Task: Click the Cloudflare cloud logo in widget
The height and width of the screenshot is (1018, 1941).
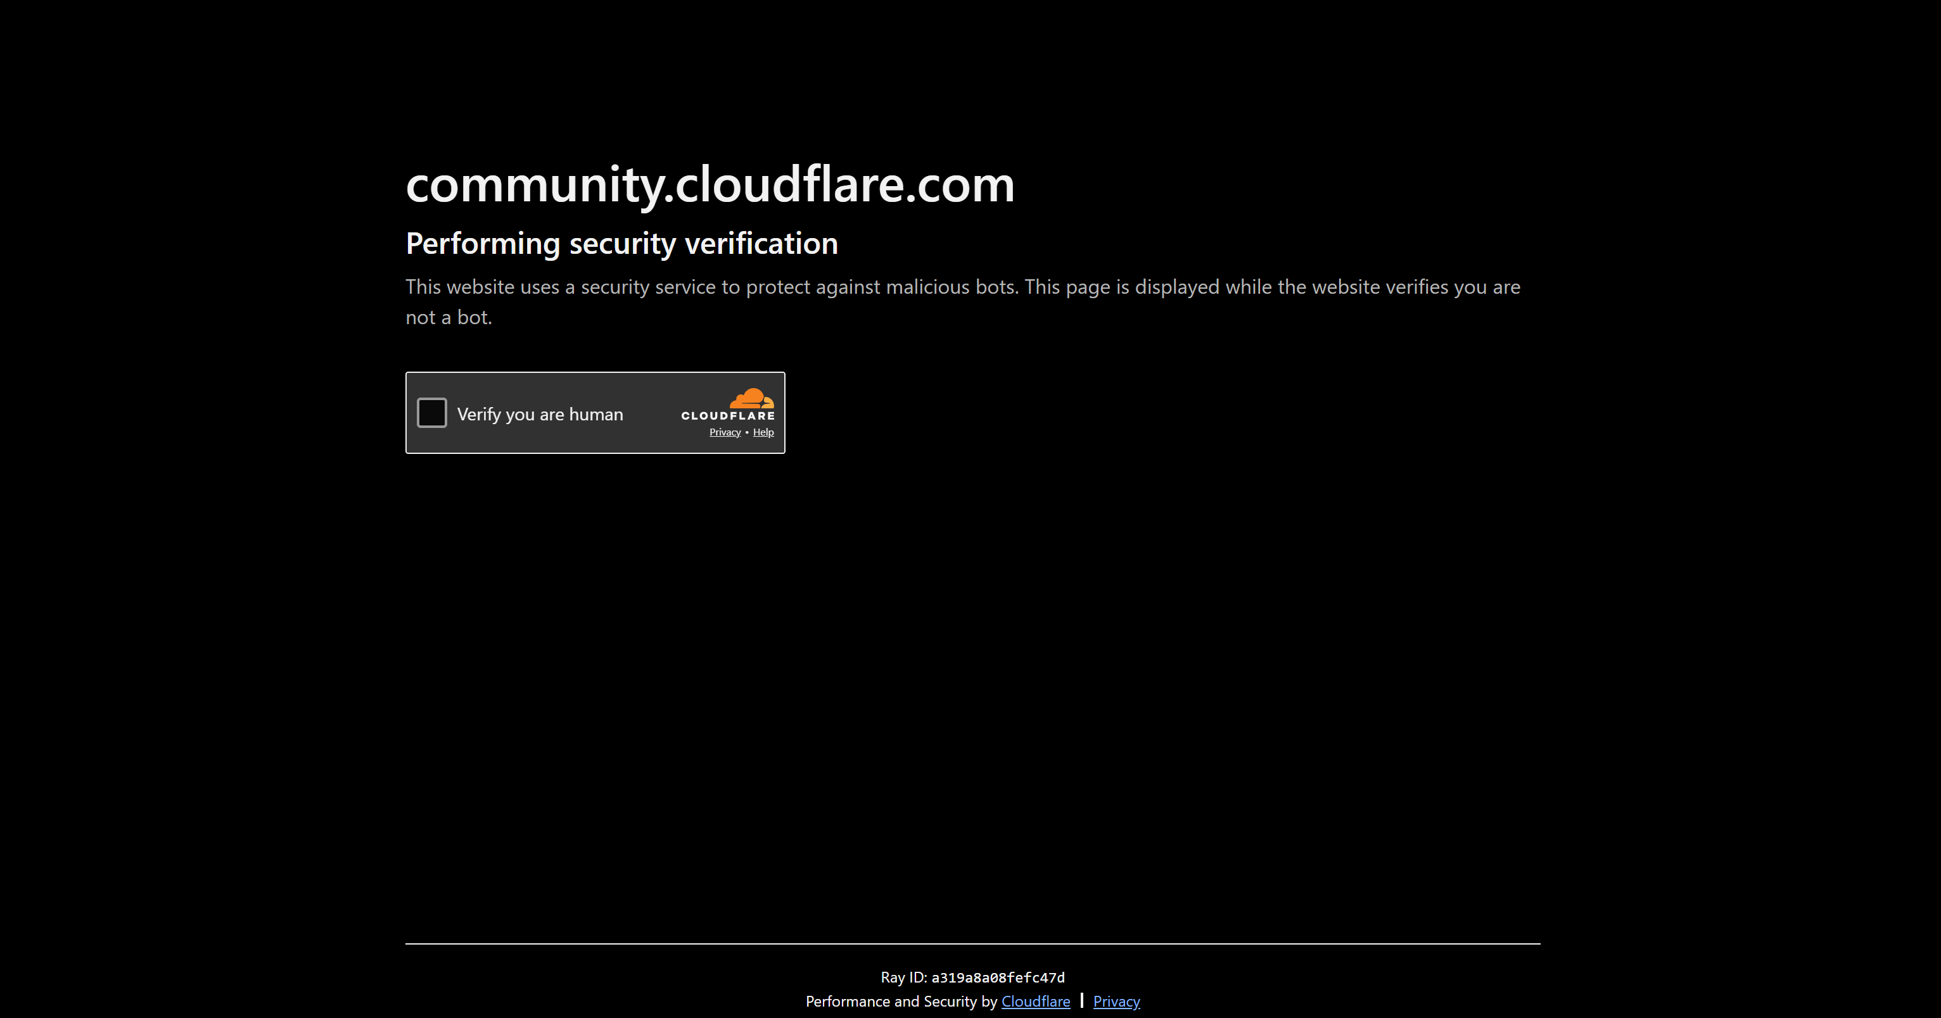Action: point(751,398)
